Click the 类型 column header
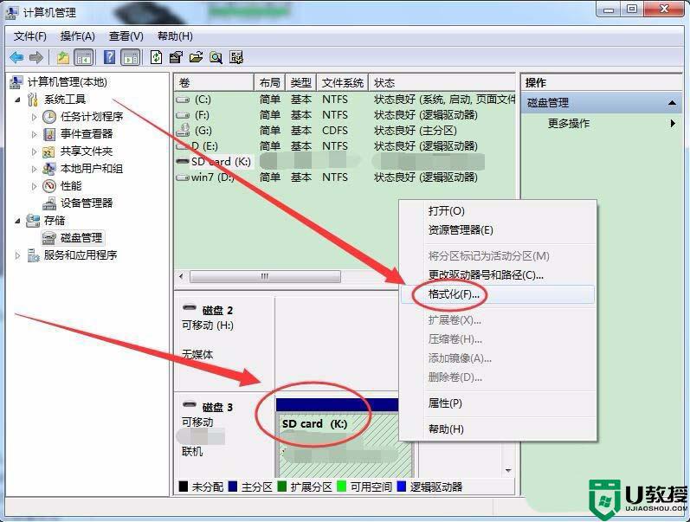This screenshot has height=522, width=690. [300, 83]
